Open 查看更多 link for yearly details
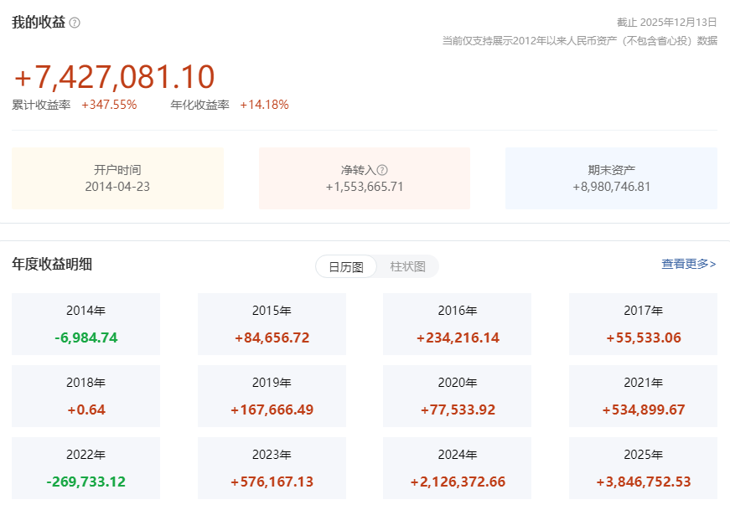730x510 pixels. [688, 264]
